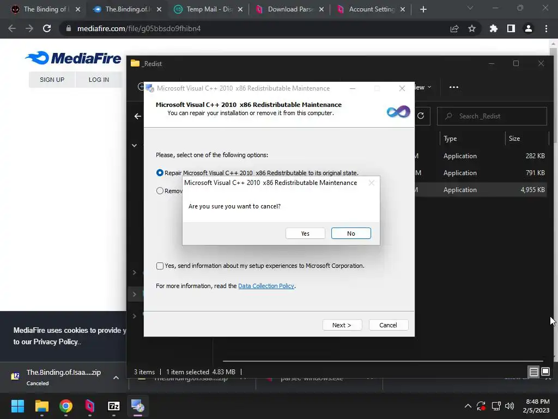Open the Chrome extensions puzzle icon
The image size is (558, 419).
coord(493,28)
